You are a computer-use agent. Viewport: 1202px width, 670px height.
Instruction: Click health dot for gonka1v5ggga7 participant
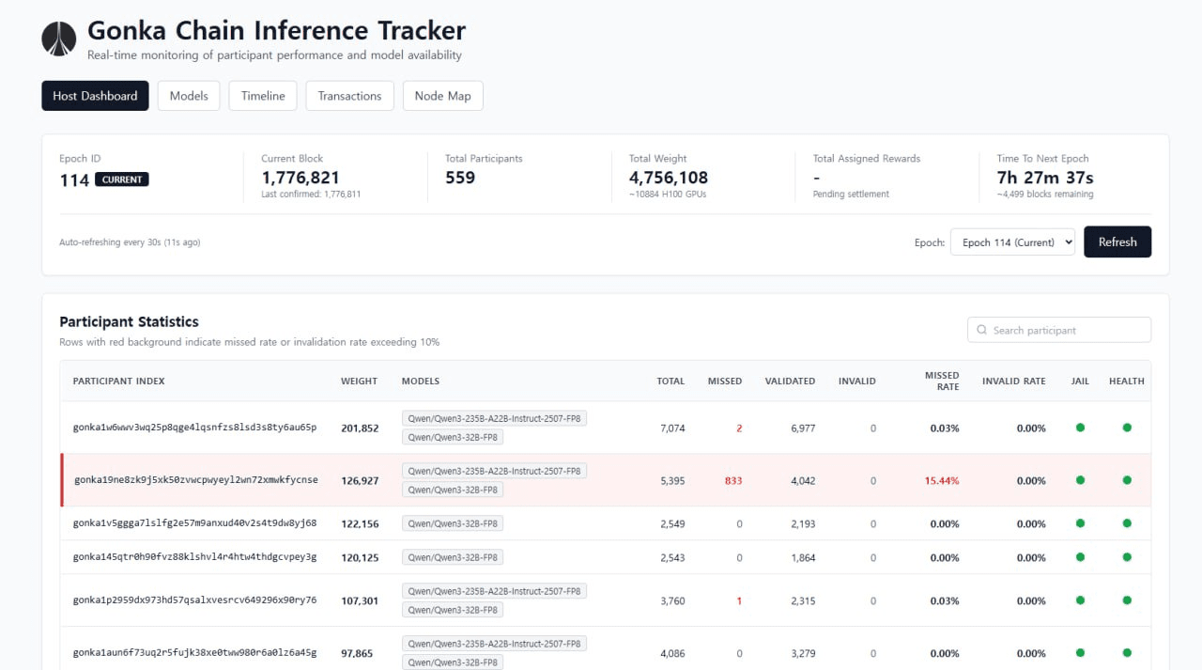point(1127,523)
